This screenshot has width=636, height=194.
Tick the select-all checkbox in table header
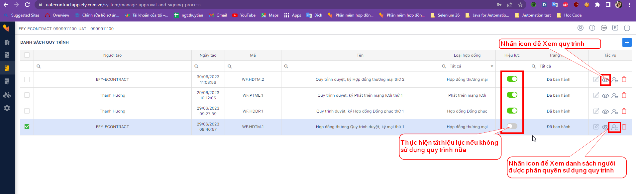click(x=27, y=55)
